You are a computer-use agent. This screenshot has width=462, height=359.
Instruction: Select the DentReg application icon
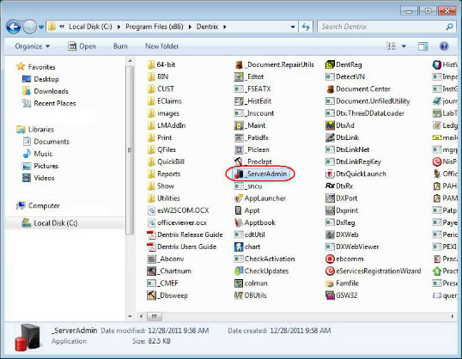coord(330,64)
